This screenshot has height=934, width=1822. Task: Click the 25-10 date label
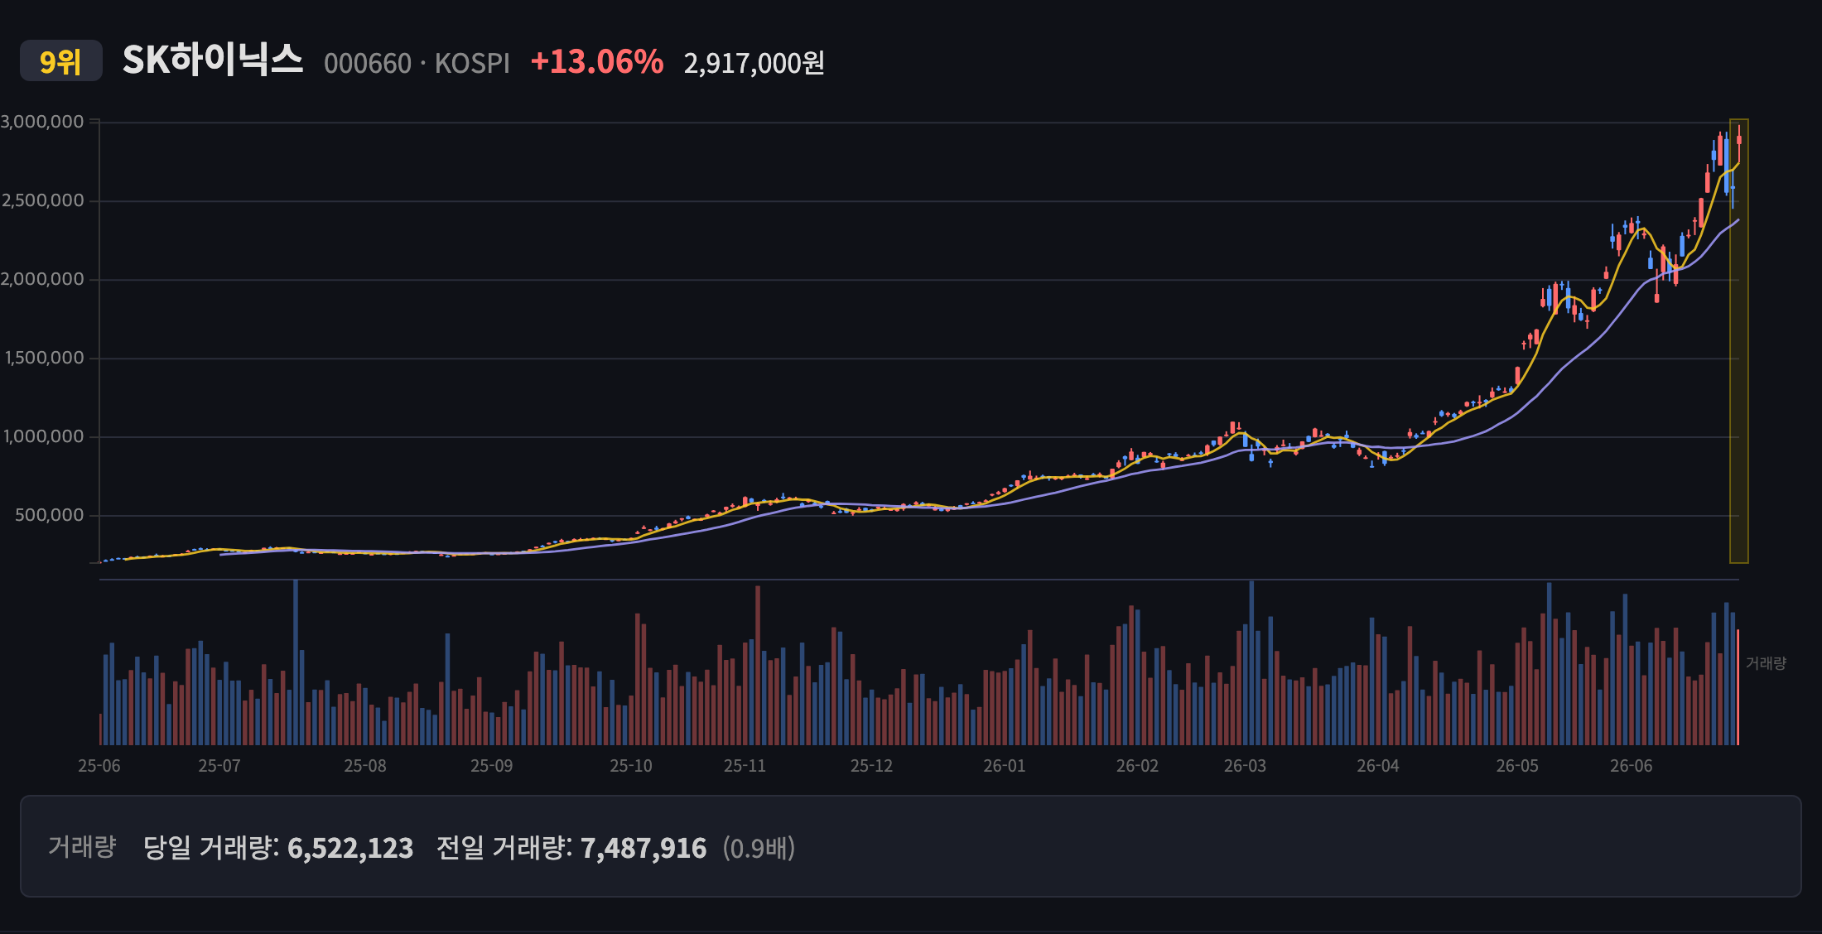coord(631,766)
